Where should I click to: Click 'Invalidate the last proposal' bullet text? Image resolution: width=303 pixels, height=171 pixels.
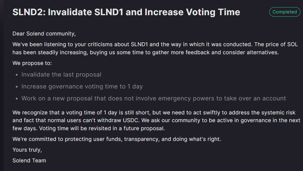(x=61, y=74)
